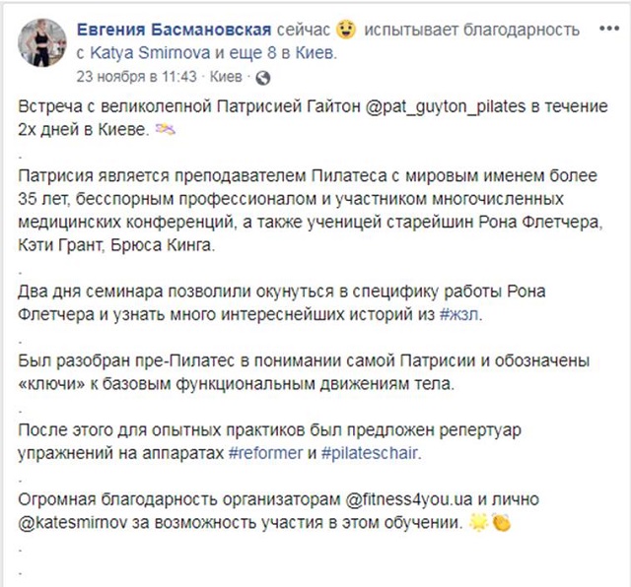This screenshot has width=631, height=587.
Task: Click the grateful smiley emoji icon
Action: [346, 30]
